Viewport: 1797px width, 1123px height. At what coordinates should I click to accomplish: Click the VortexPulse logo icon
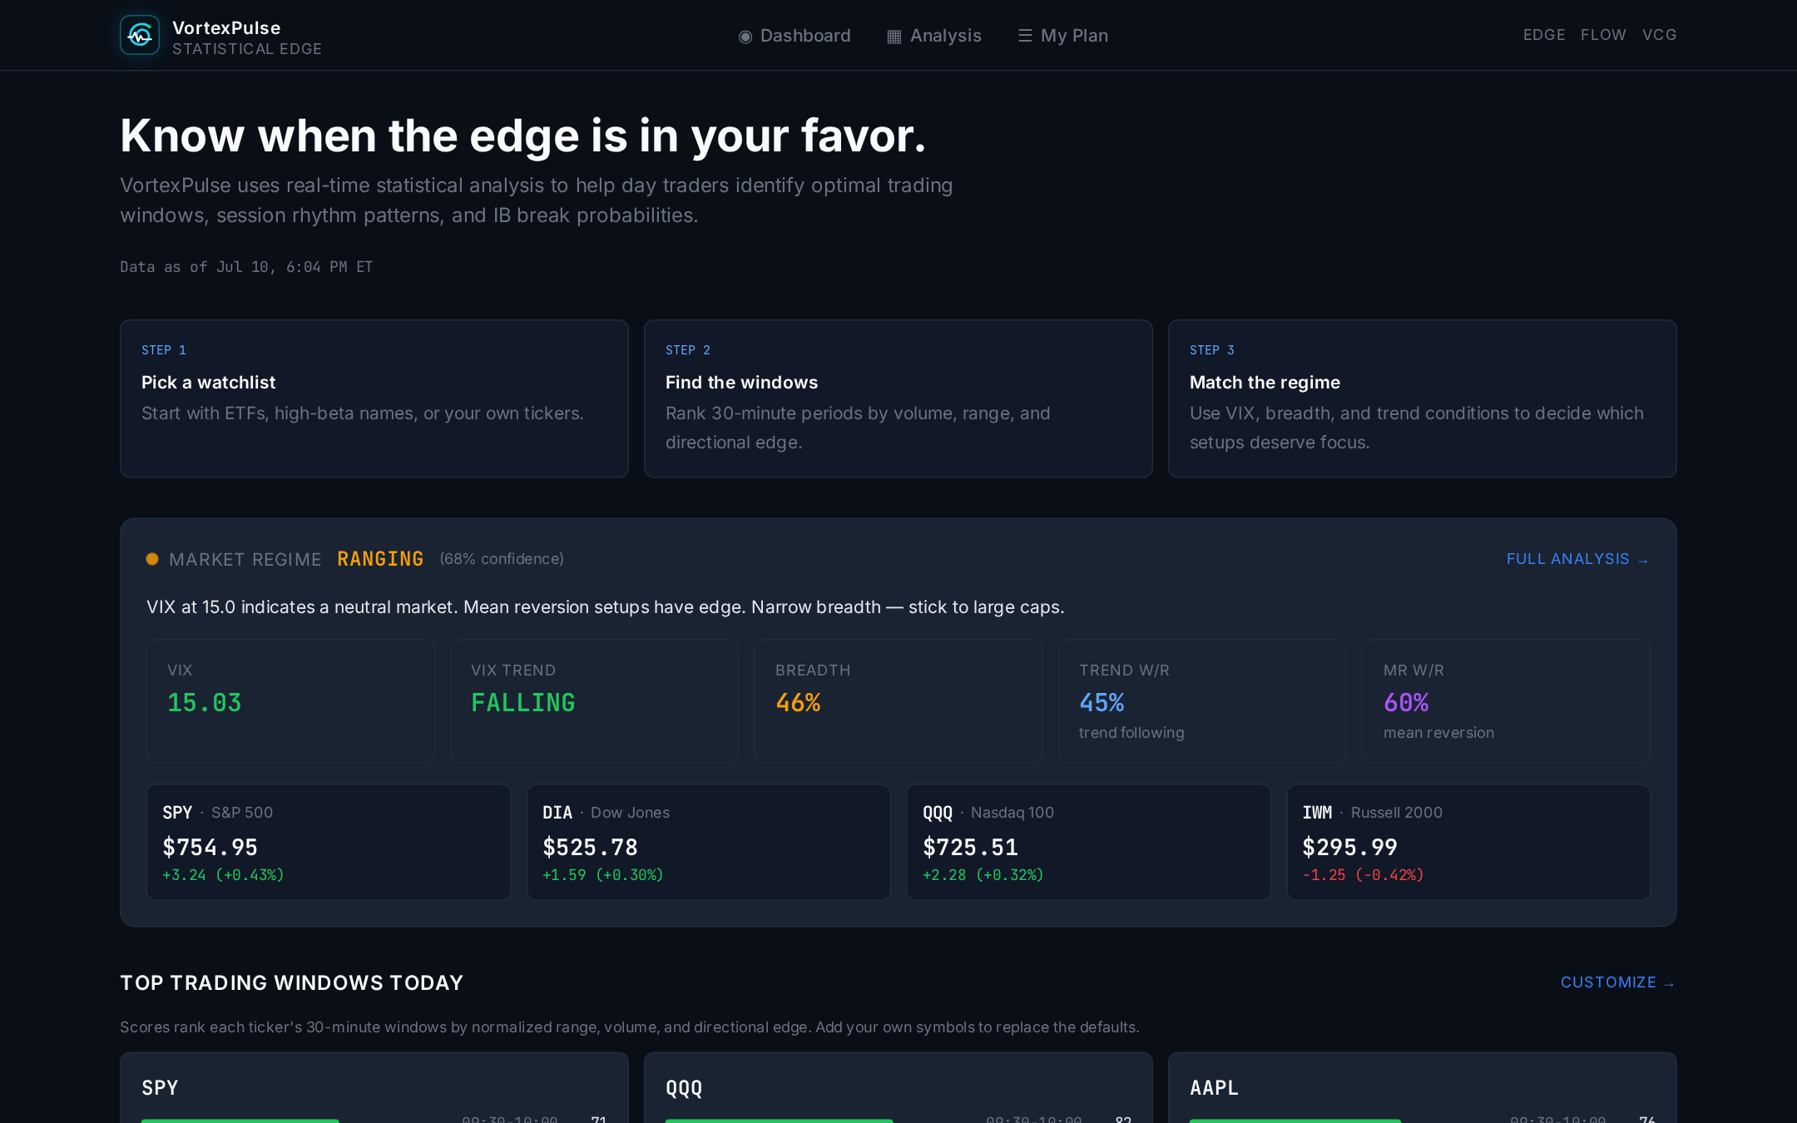coord(140,35)
